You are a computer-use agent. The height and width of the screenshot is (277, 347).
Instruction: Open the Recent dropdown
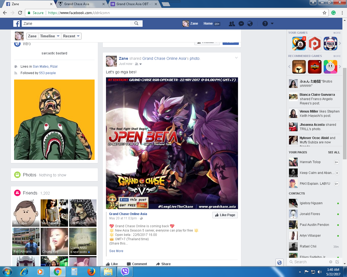(71, 36)
